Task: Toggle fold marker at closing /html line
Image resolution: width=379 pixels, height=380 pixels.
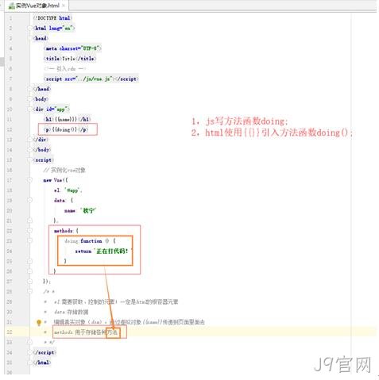Action: click(29, 363)
